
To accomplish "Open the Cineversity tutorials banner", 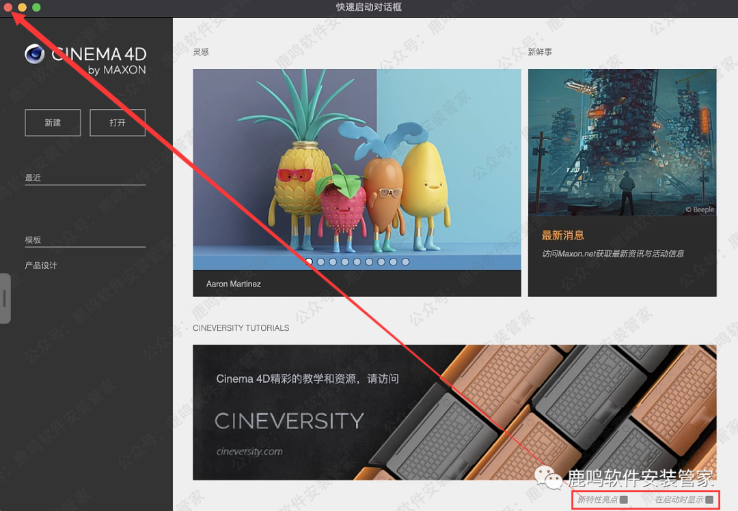I will 454,412.
